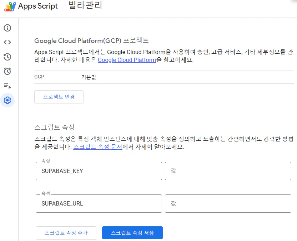Image resolution: width=297 pixels, height=241 pixels.
Task: Click the 빌라관리 project title
Action: [x=85, y=6]
